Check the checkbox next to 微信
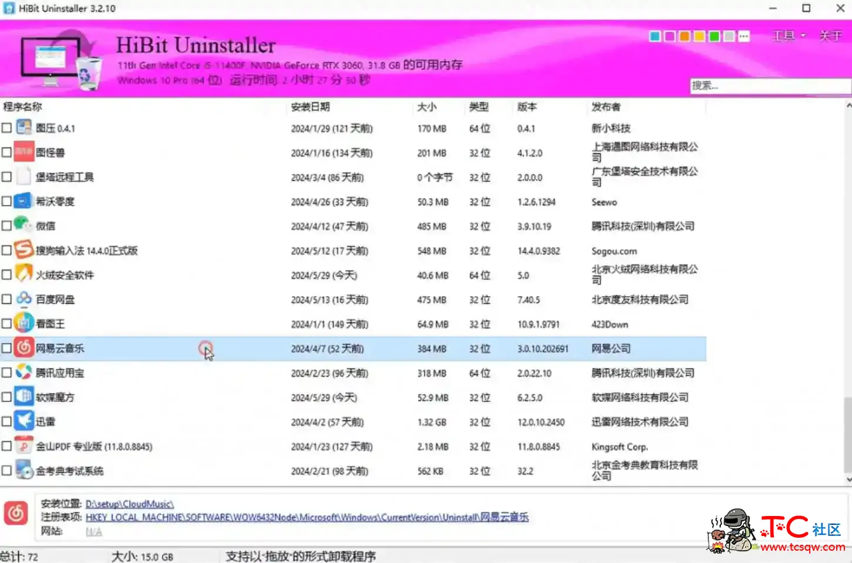 click(6, 225)
